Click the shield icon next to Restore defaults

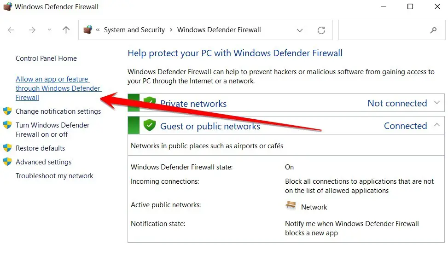[x=7, y=148]
